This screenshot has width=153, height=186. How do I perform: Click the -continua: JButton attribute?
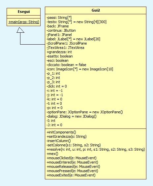click(x=61, y=30)
